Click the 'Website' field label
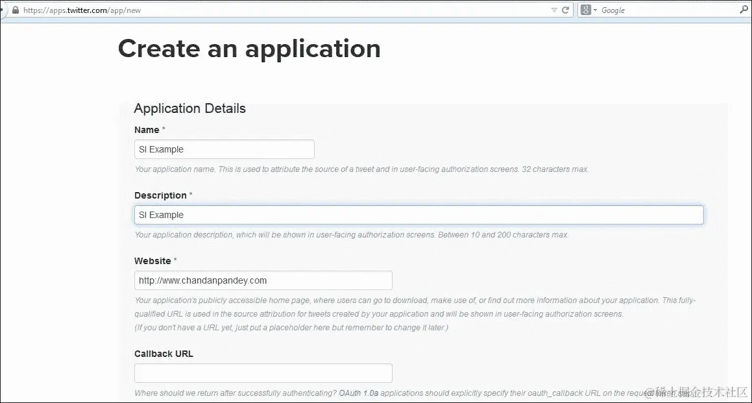The height and width of the screenshot is (403, 752). point(152,261)
